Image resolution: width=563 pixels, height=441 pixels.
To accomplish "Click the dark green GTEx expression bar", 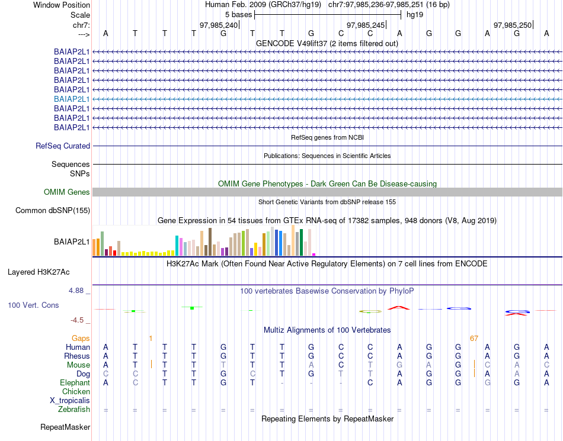I will pos(301,243).
